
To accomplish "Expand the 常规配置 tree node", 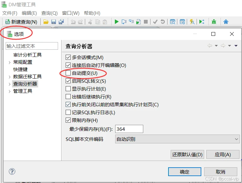I will point(10,62).
